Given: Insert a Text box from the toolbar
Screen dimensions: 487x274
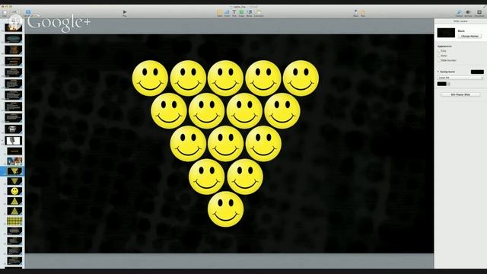Looking at the screenshot, I should point(234,13).
